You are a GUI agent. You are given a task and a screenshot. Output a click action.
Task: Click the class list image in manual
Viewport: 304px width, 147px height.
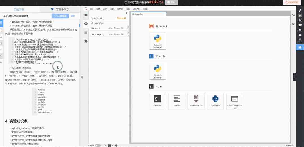tap(42, 101)
